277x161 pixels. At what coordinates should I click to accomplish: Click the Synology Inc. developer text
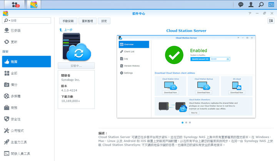point(70,80)
